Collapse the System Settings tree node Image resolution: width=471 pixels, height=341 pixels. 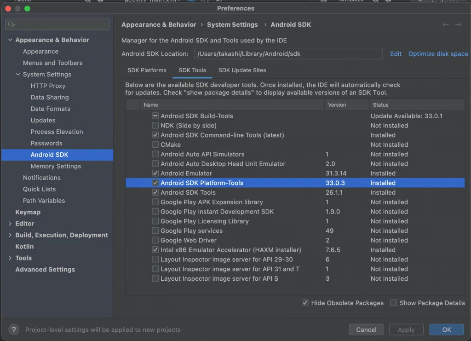(x=18, y=74)
